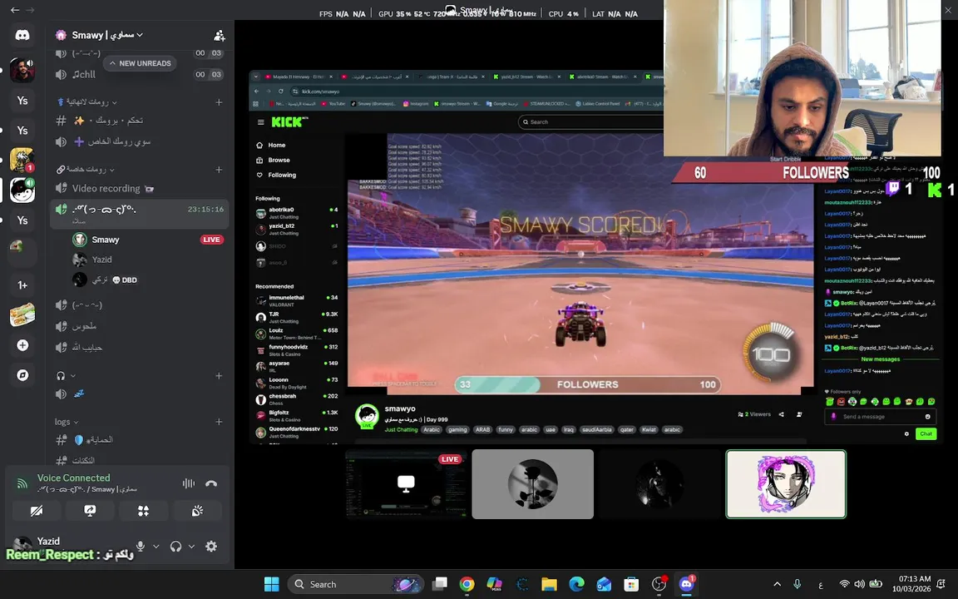Open the server with yellow avatar and red badge

coord(22,160)
